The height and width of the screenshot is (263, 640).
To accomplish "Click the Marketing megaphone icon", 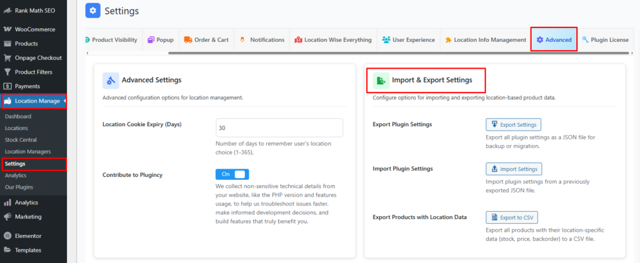I will (x=7, y=217).
